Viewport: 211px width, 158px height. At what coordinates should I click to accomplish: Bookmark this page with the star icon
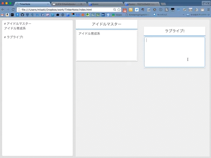(x=119, y=10)
